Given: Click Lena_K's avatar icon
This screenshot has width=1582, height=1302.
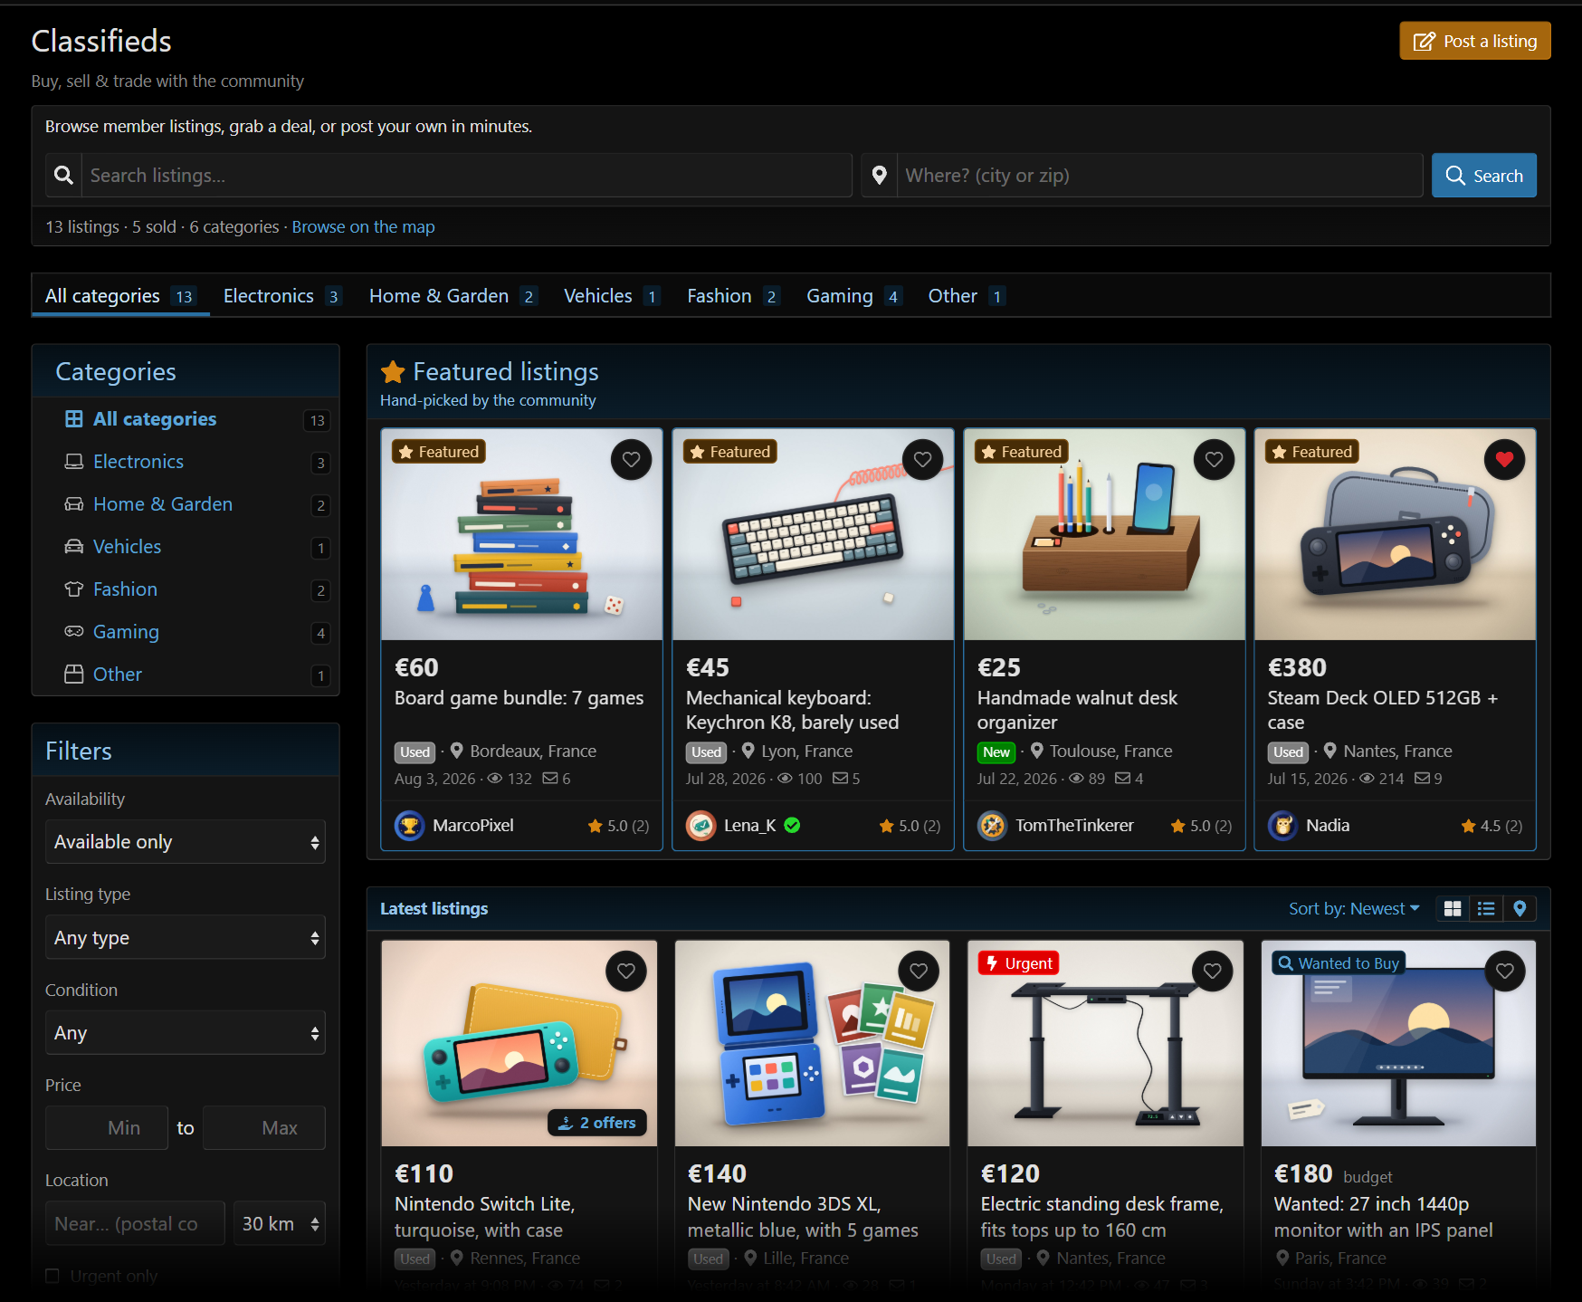Looking at the screenshot, I should pos(701,826).
